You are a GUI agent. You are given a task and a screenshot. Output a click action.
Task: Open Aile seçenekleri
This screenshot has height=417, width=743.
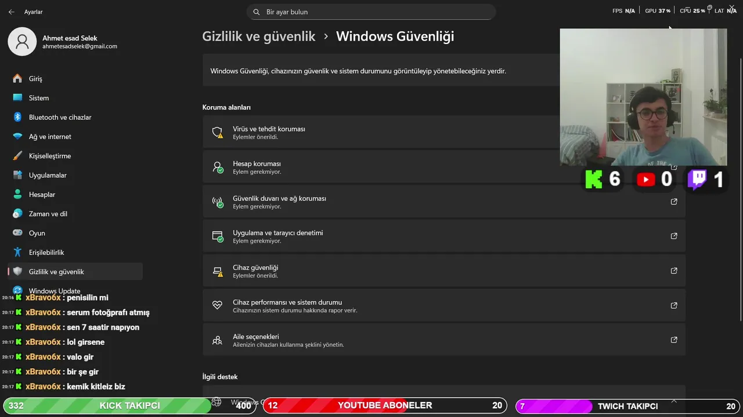(x=444, y=339)
